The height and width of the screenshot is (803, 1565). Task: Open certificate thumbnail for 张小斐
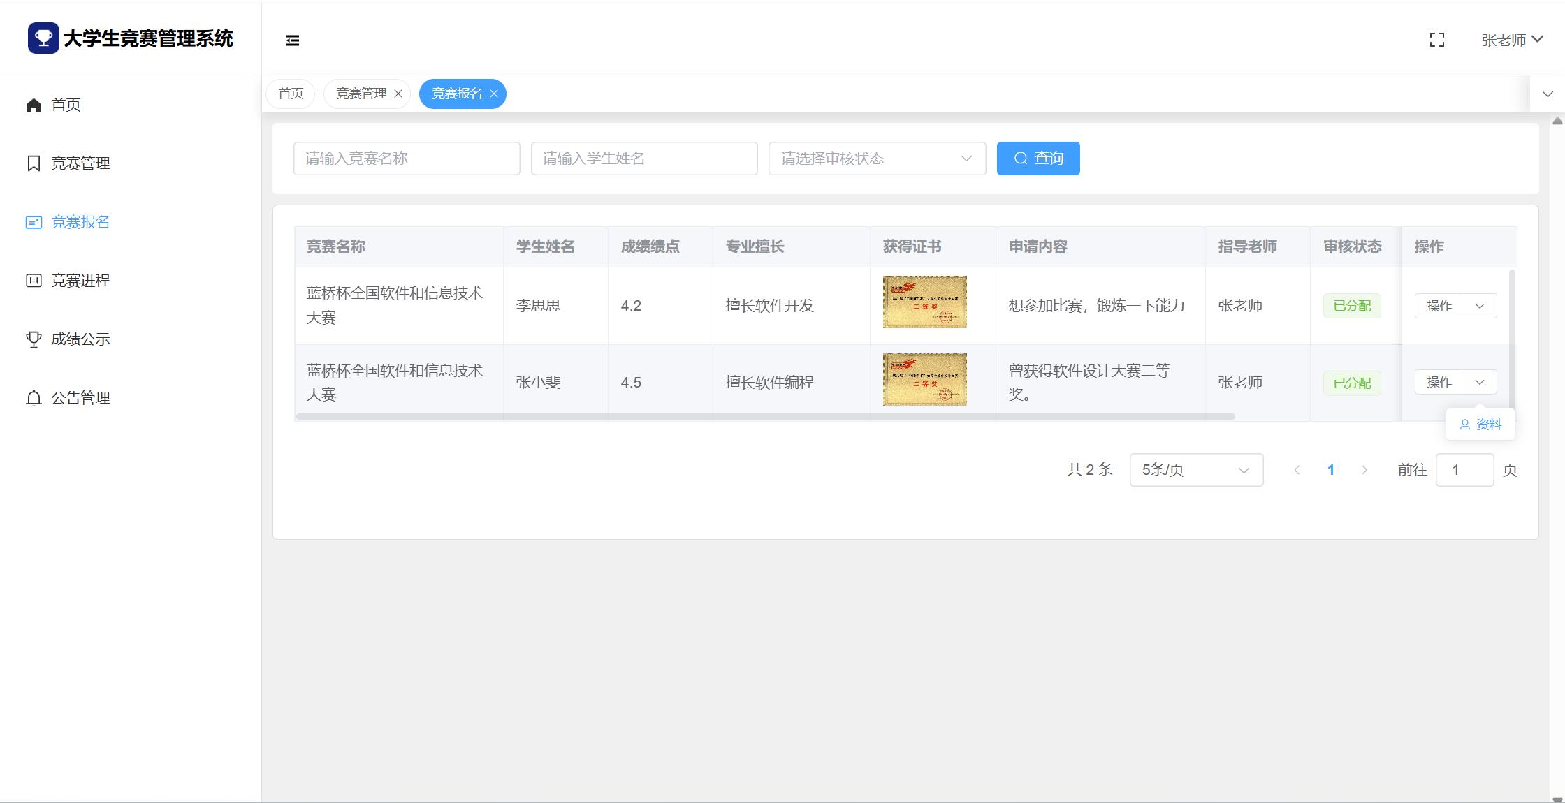[x=924, y=379]
